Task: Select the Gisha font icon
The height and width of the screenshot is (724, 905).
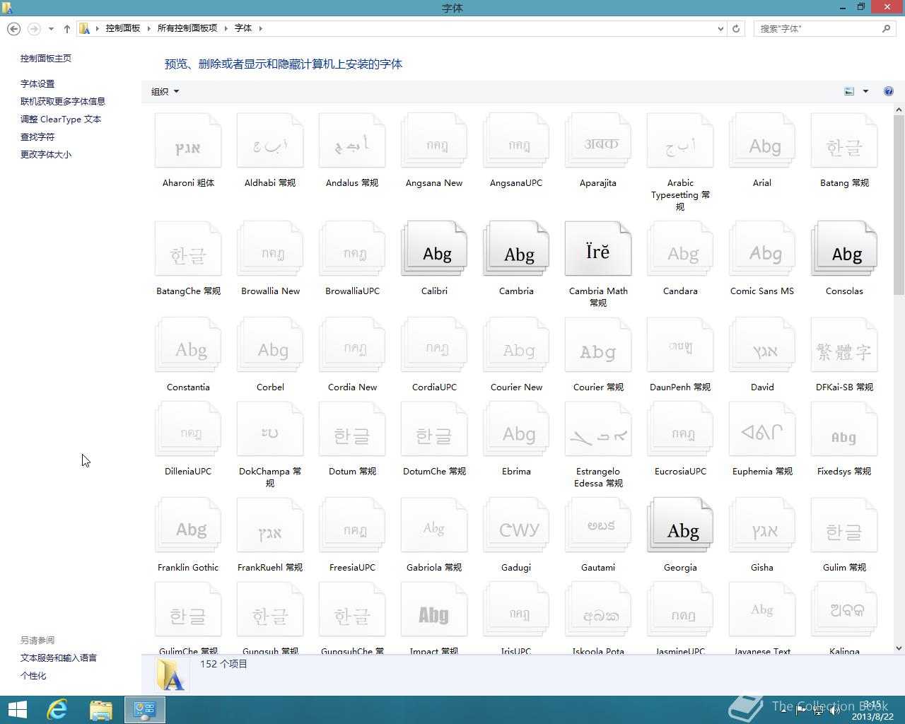Action: click(762, 525)
